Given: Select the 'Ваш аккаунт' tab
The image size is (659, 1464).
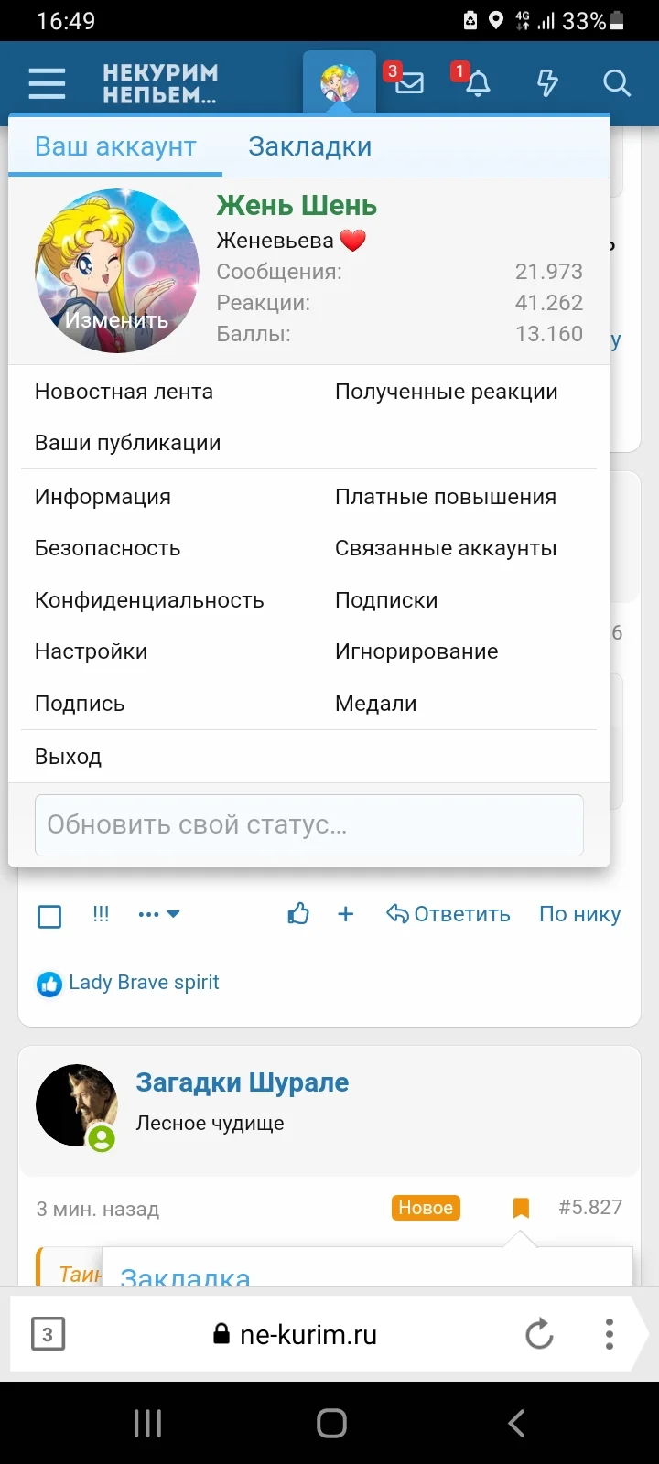Looking at the screenshot, I should (115, 145).
